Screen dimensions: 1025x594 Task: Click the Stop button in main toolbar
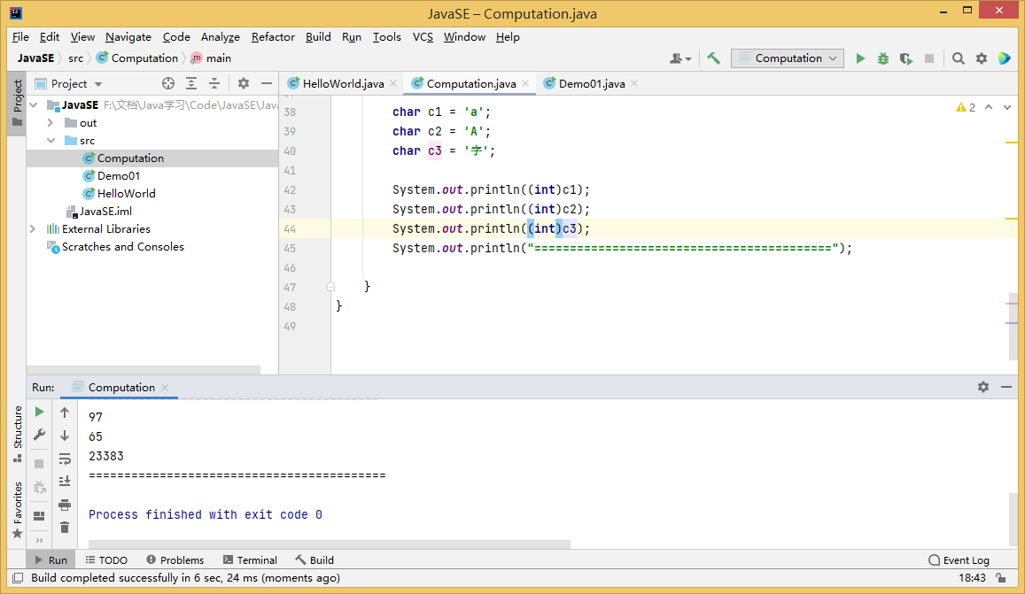point(929,58)
